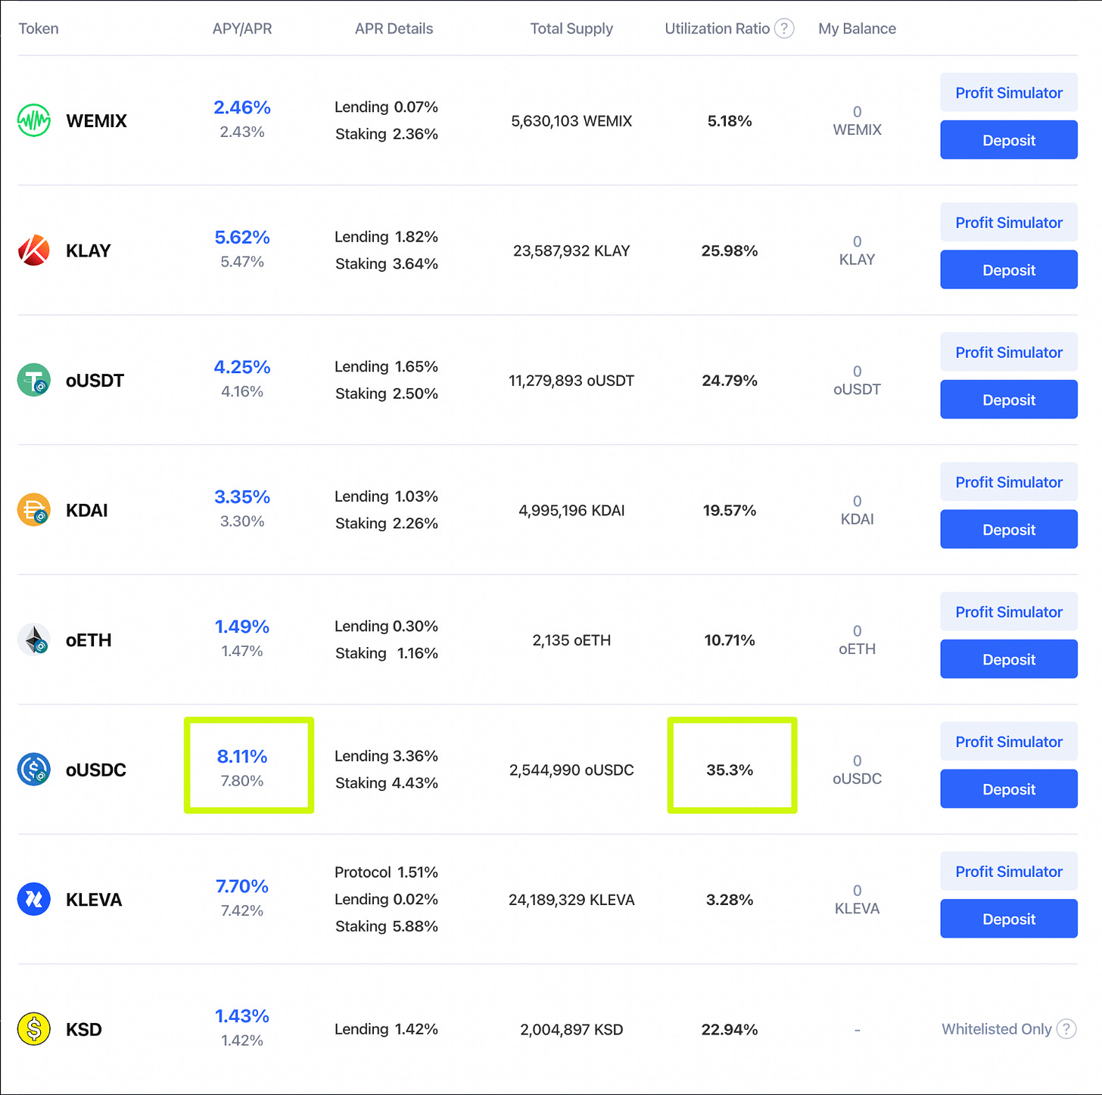Click the 1.43% APY value
Viewport: 1102px width, 1095px height.
coord(242,1016)
